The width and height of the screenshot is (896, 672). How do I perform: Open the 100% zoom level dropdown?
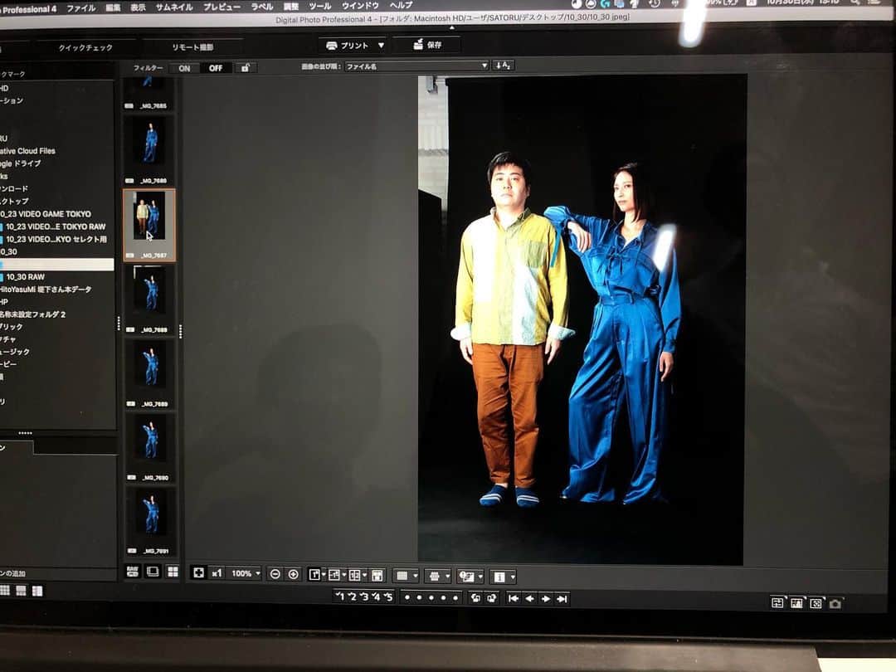(x=245, y=573)
